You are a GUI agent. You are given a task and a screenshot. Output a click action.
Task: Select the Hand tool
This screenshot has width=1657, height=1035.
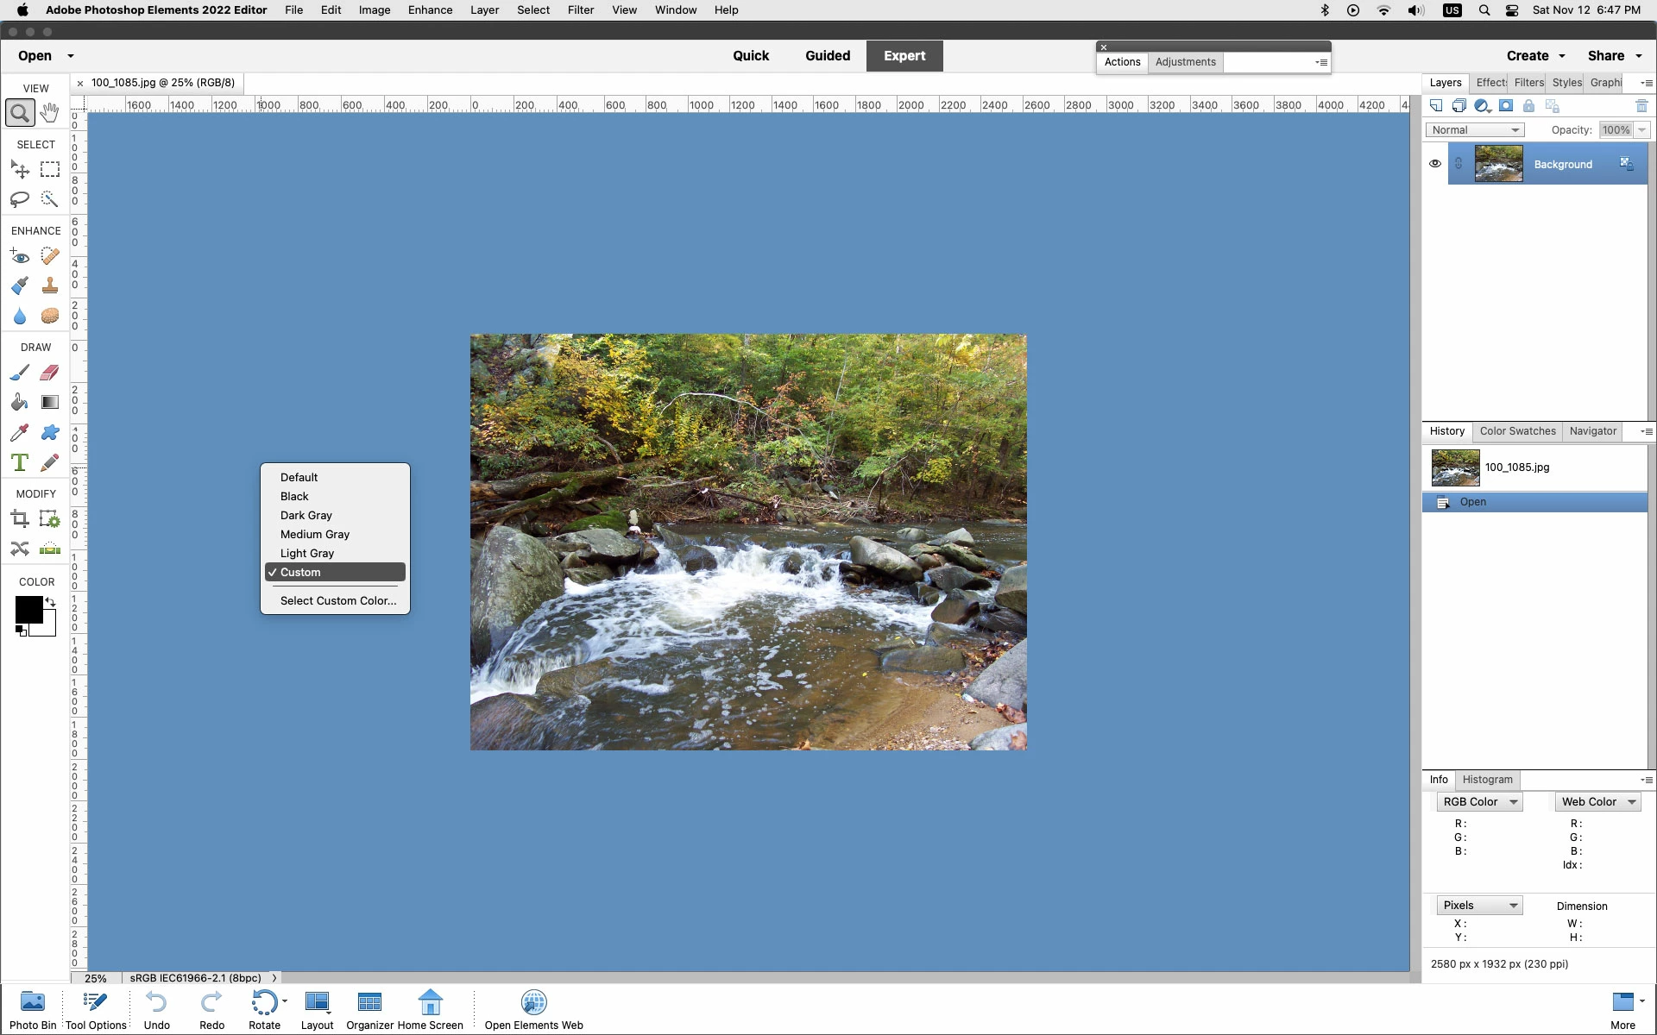point(50,113)
